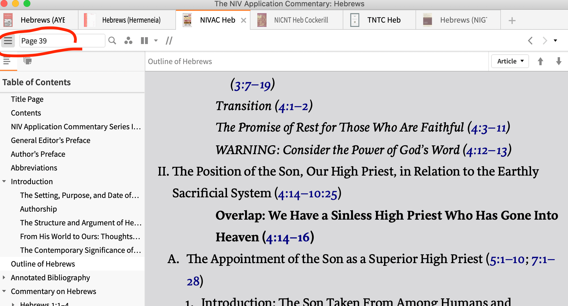568x306 pixels.
Task: Go back with the left chevron
Action: click(530, 41)
